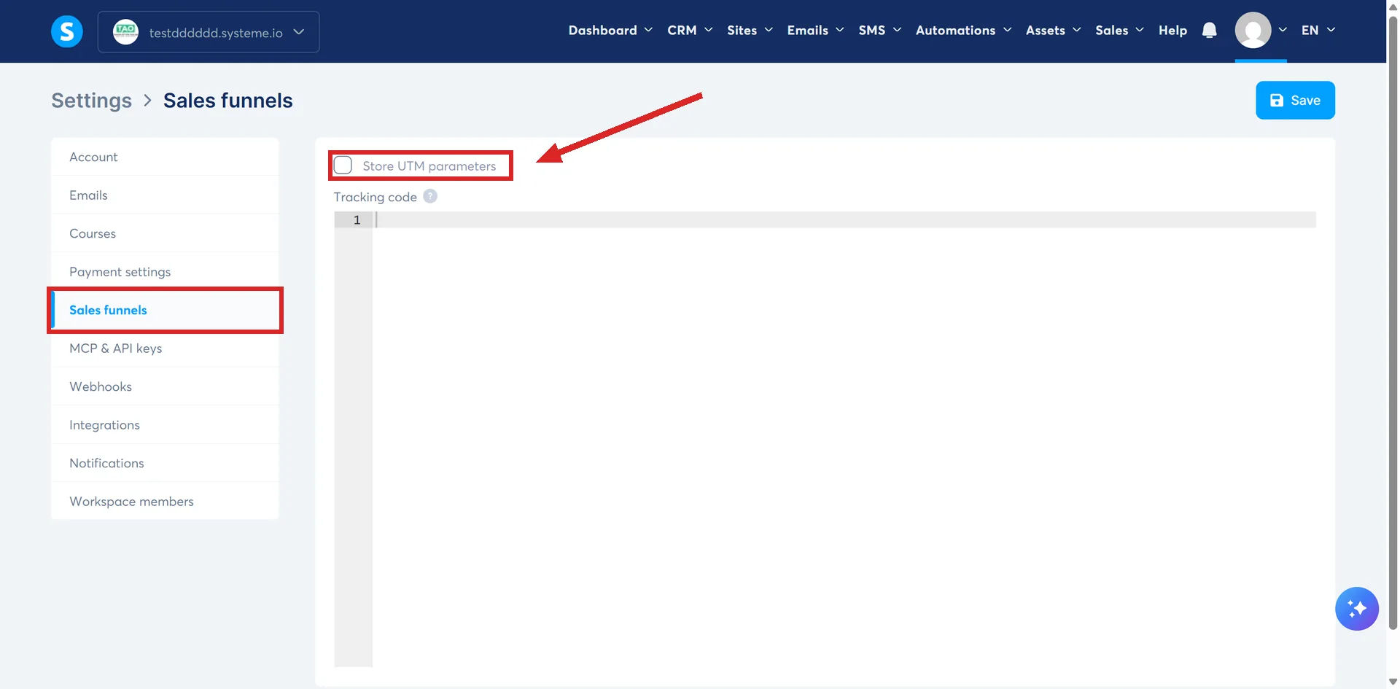Click the Save button
Screen dimensions: 1400x689
[x=1295, y=100]
